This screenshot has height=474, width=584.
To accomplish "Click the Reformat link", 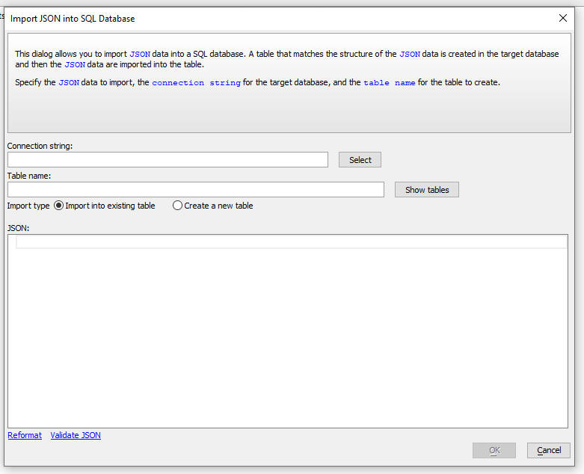I will 25,435.
